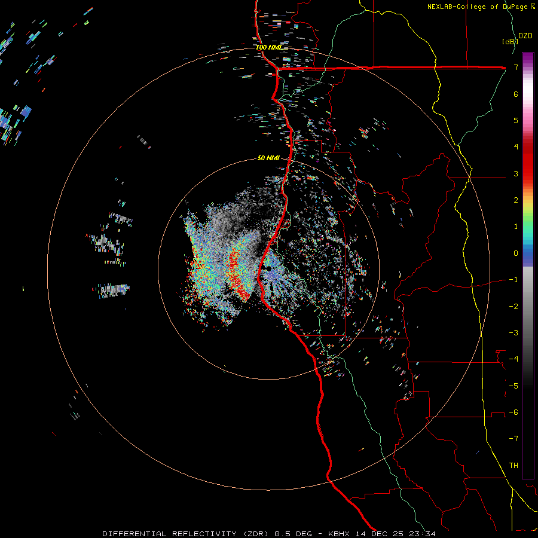Click the 23:34 timestamp
Image resolution: width=538 pixels, height=538 pixels.
[x=422, y=534]
